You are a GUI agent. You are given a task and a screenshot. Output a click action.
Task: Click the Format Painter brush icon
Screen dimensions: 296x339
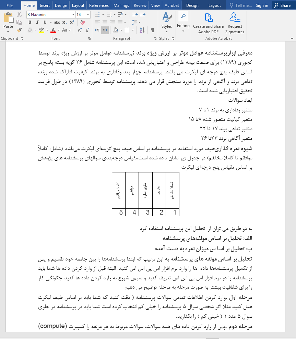[19, 30]
